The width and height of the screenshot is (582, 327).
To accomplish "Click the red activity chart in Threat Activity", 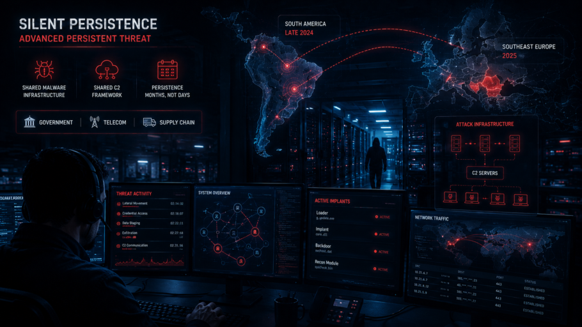I will point(150,261).
